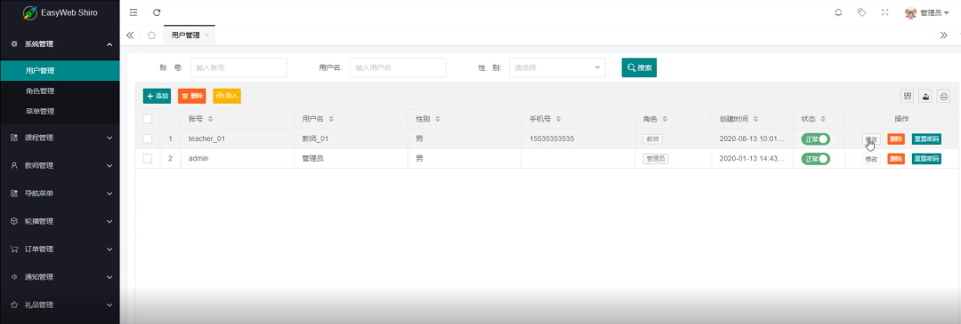The height and width of the screenshot is (324, 961).
Task: Toggle admin status switch 正常
Action: coord(815,159)
